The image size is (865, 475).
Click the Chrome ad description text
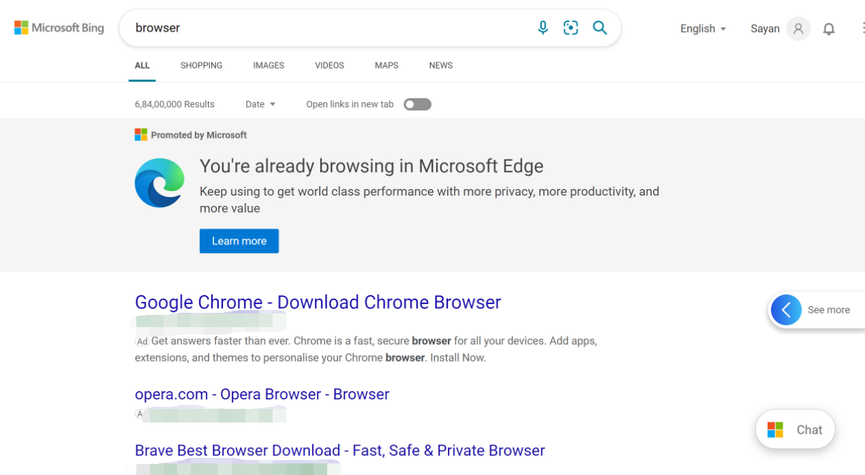click(x=366, y=349)
